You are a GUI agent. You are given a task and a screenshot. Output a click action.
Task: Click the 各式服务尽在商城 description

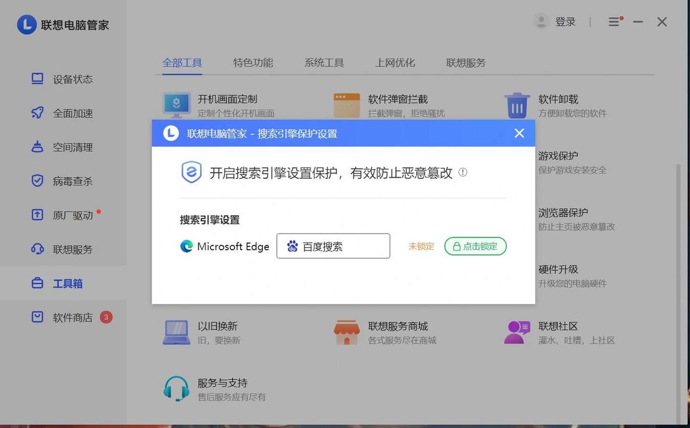pyautogui.click(x=402, y=340)
